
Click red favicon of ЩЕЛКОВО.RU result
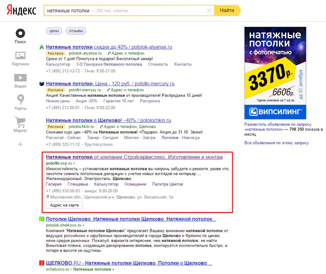point(41,263)
